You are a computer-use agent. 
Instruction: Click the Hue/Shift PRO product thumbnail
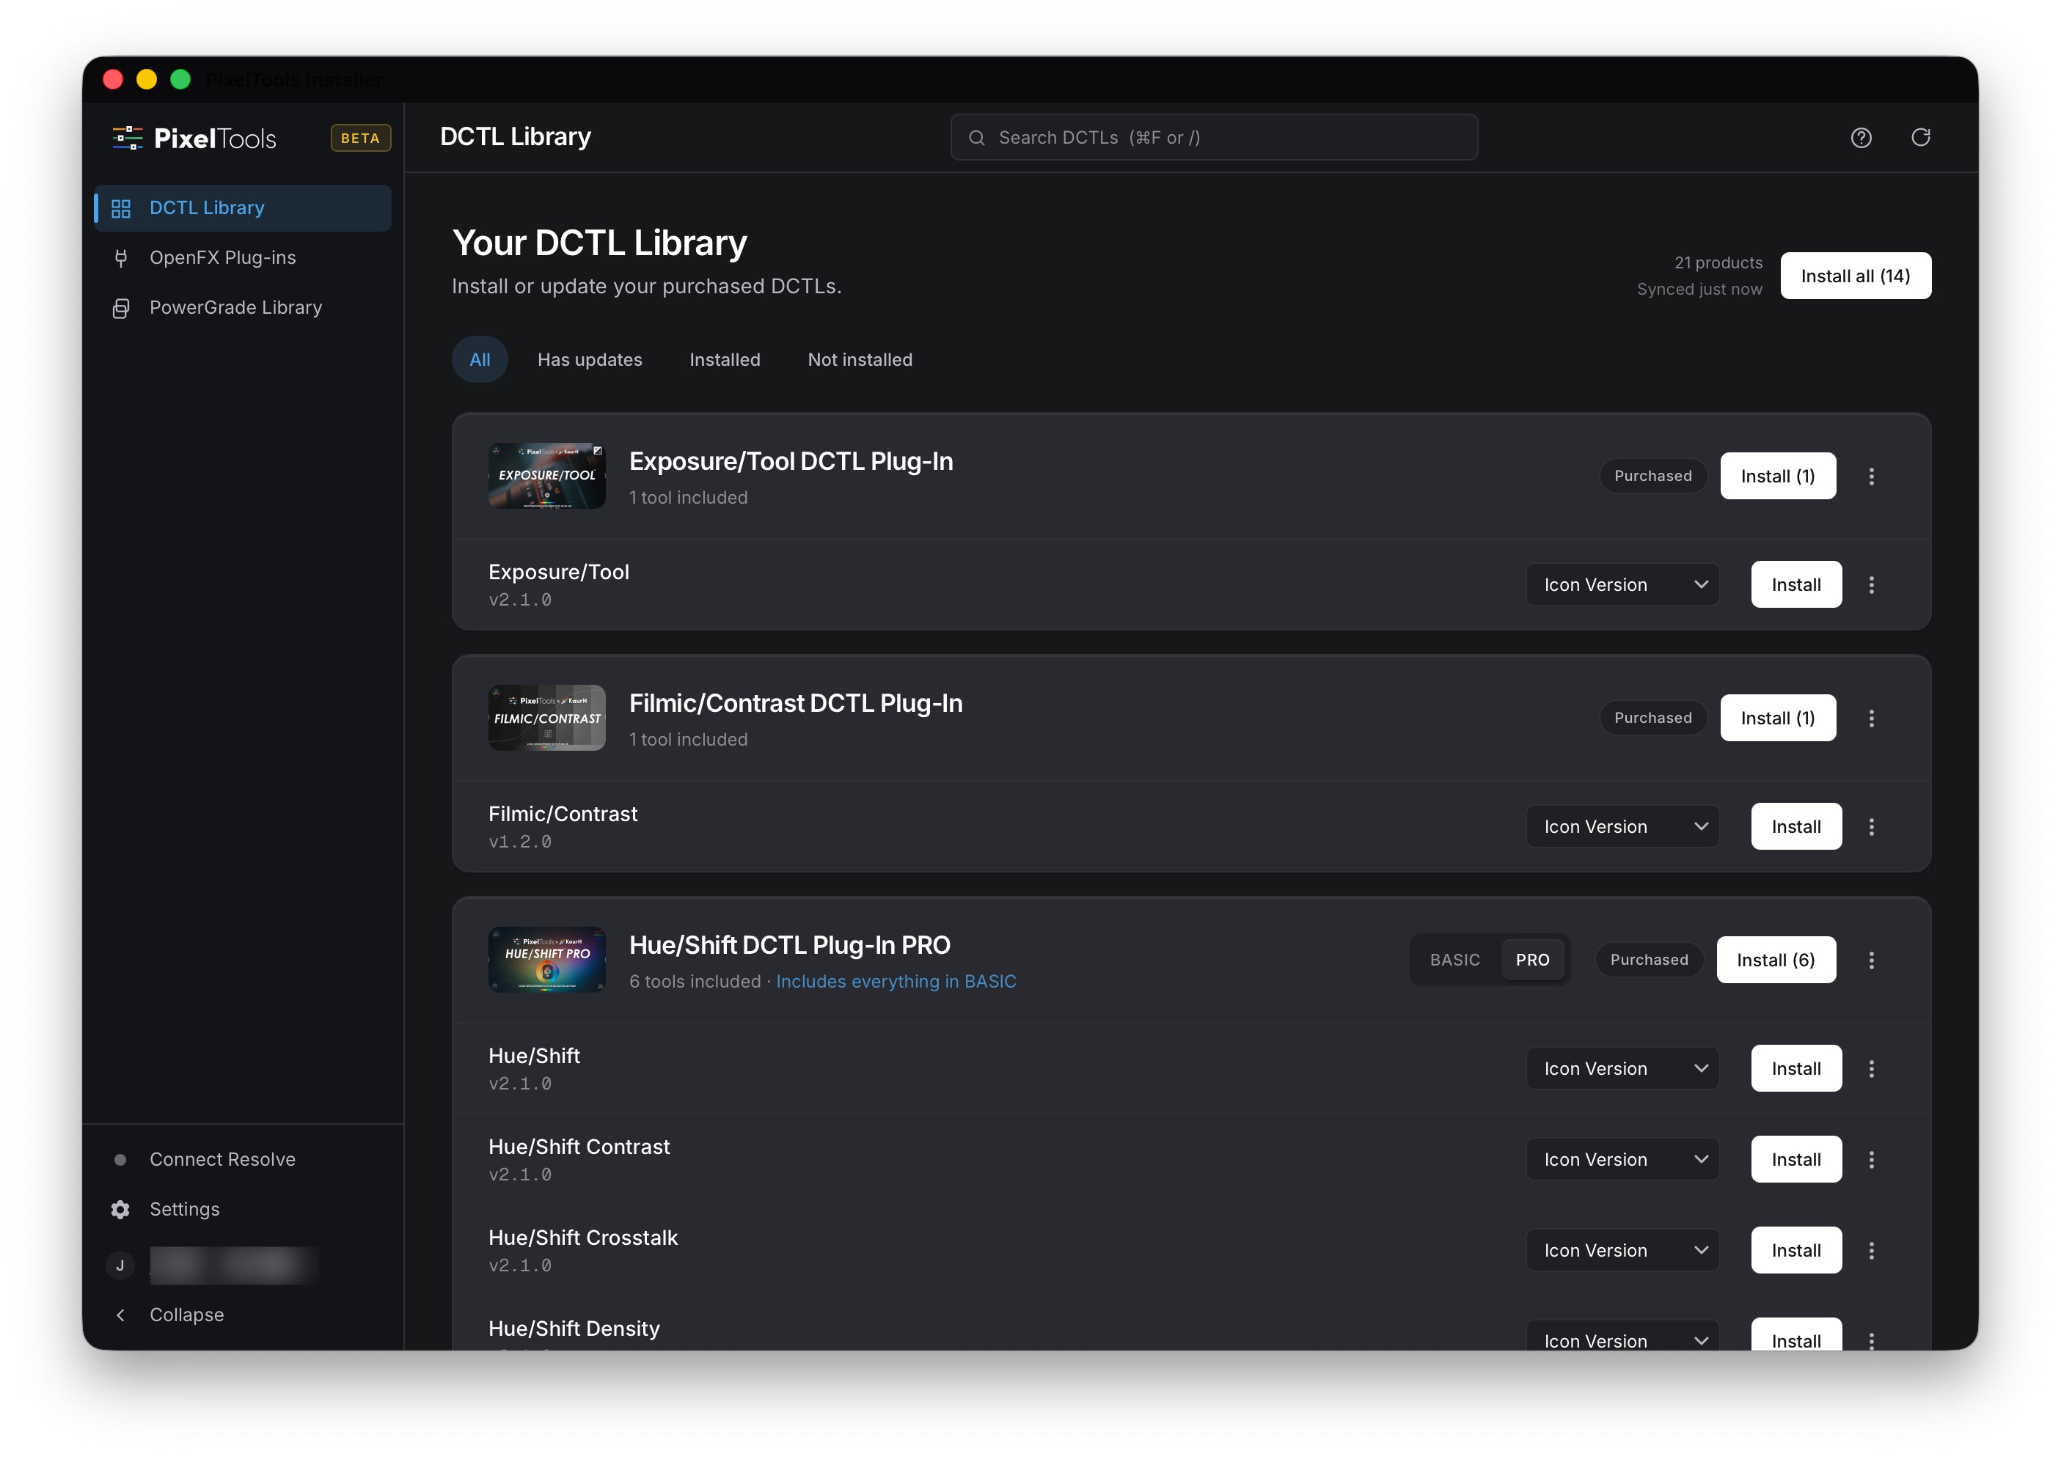coord(546,958)
